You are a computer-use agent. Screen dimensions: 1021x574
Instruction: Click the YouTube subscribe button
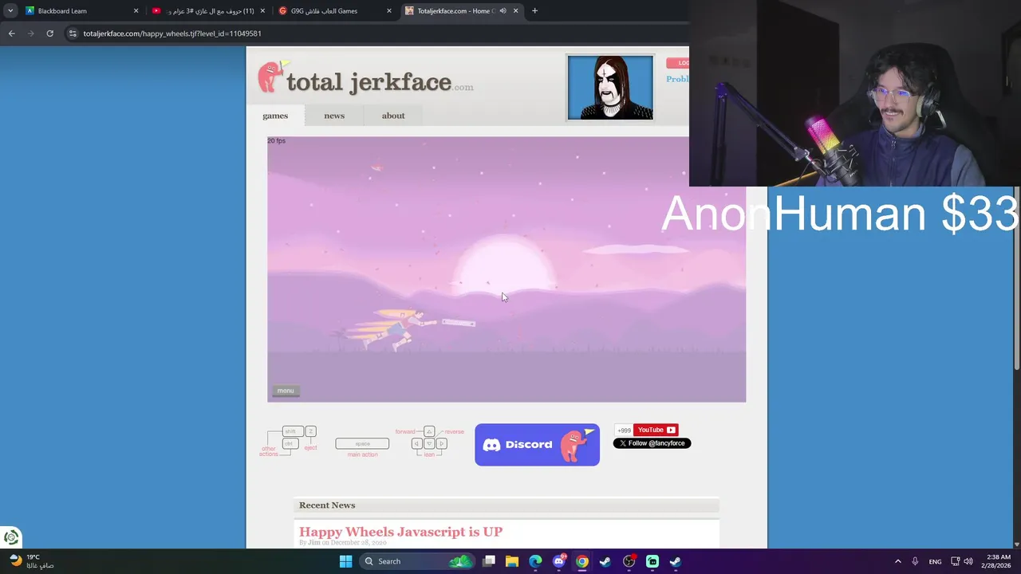656,430
